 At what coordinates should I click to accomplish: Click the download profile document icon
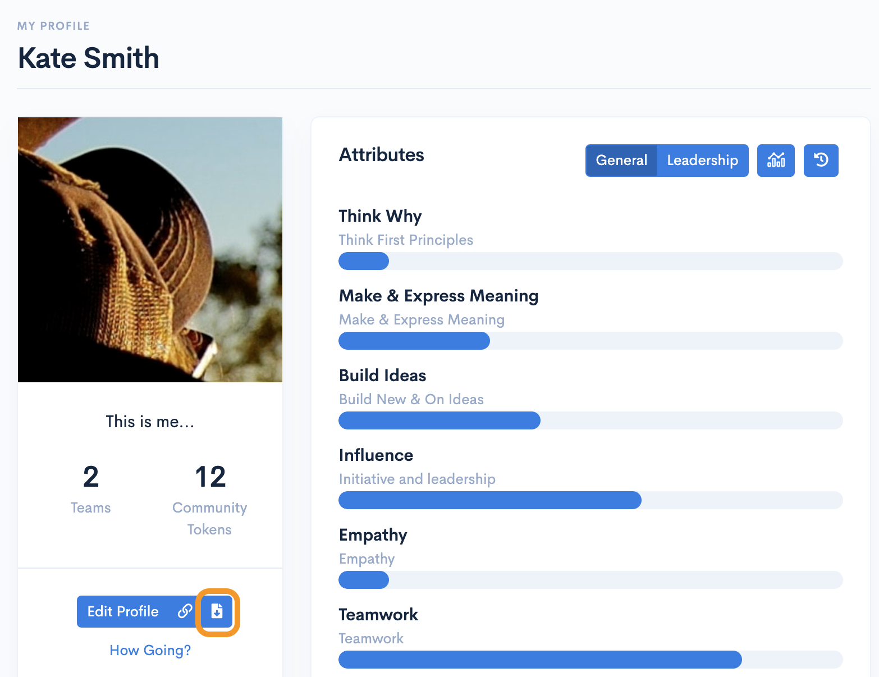[217, 611]
